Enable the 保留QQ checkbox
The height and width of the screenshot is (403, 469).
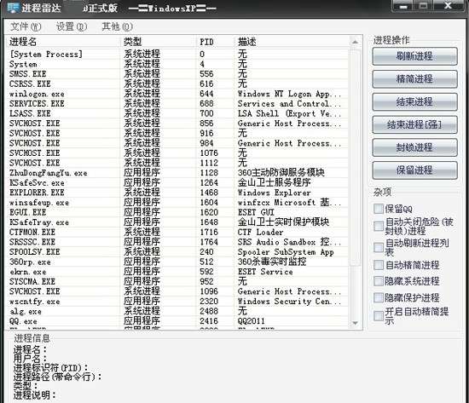379,209
